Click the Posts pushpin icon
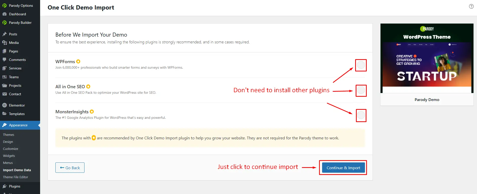Image resolution: width=477 pixels, height=194 pixels. tap(5, 34)
